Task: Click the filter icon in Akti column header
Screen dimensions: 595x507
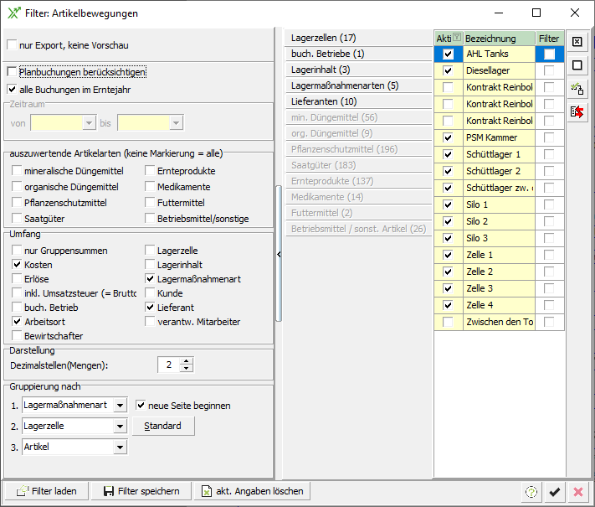Action: pyautogui.click(x=456, y=39)
